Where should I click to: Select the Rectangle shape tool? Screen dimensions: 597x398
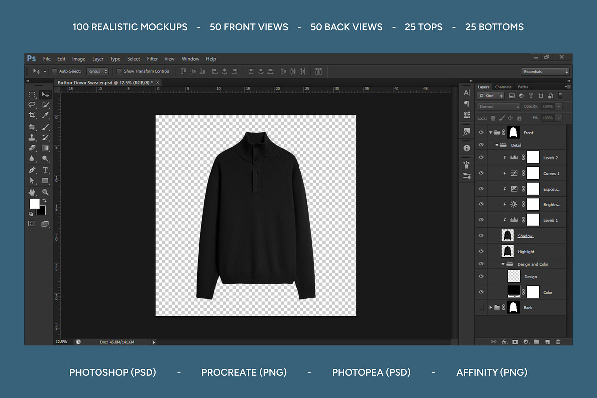tap(45, 181)
